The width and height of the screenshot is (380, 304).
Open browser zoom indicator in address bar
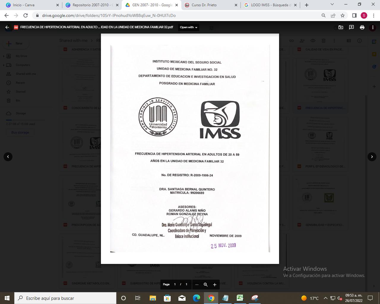[324, 15]
